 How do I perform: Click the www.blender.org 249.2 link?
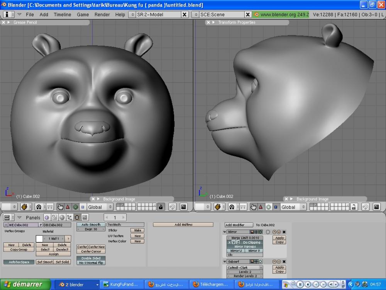coord(281,15)
